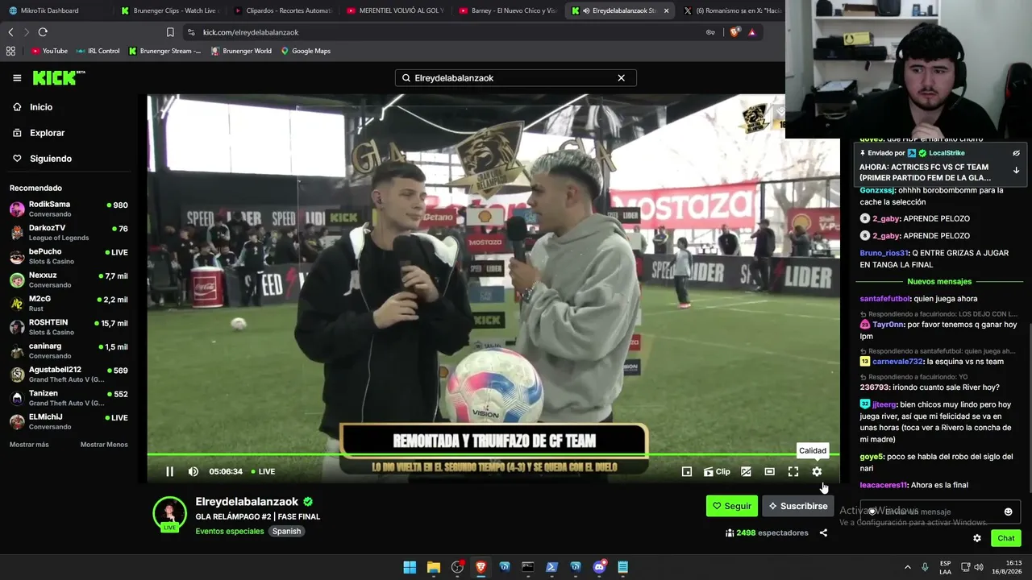Image resolution: width=1032 pixels, height=580 pixels.
Task: Close the Elreydelabalanzaok browser tab
Action: [x=664, y=10]
